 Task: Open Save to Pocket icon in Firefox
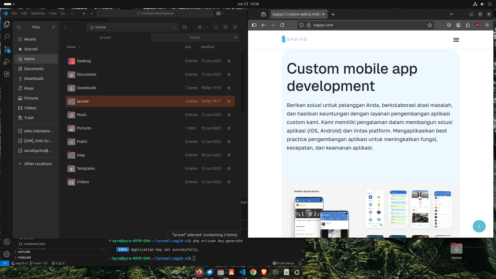(x=449, y=25)
